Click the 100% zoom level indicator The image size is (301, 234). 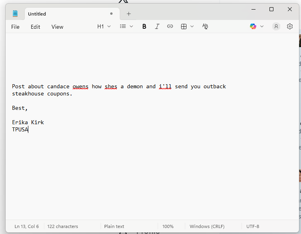(168, 226)
